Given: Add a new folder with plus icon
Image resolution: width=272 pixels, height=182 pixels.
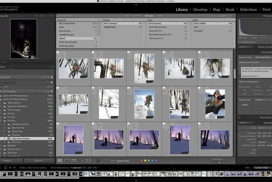Looking at the screenshot, I should [52, 67].
